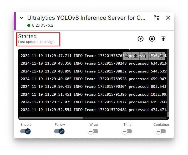This screenshot has width=188, height=155.
Task: Clear logs with the trash icon
Action: click(x=144, y=56)
